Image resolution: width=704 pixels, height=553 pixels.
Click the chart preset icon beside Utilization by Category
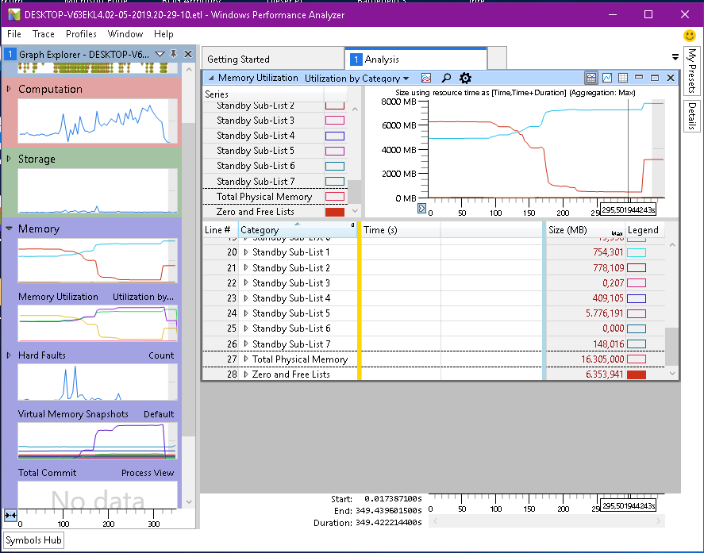pyautogui.click(x=426, y=78)
